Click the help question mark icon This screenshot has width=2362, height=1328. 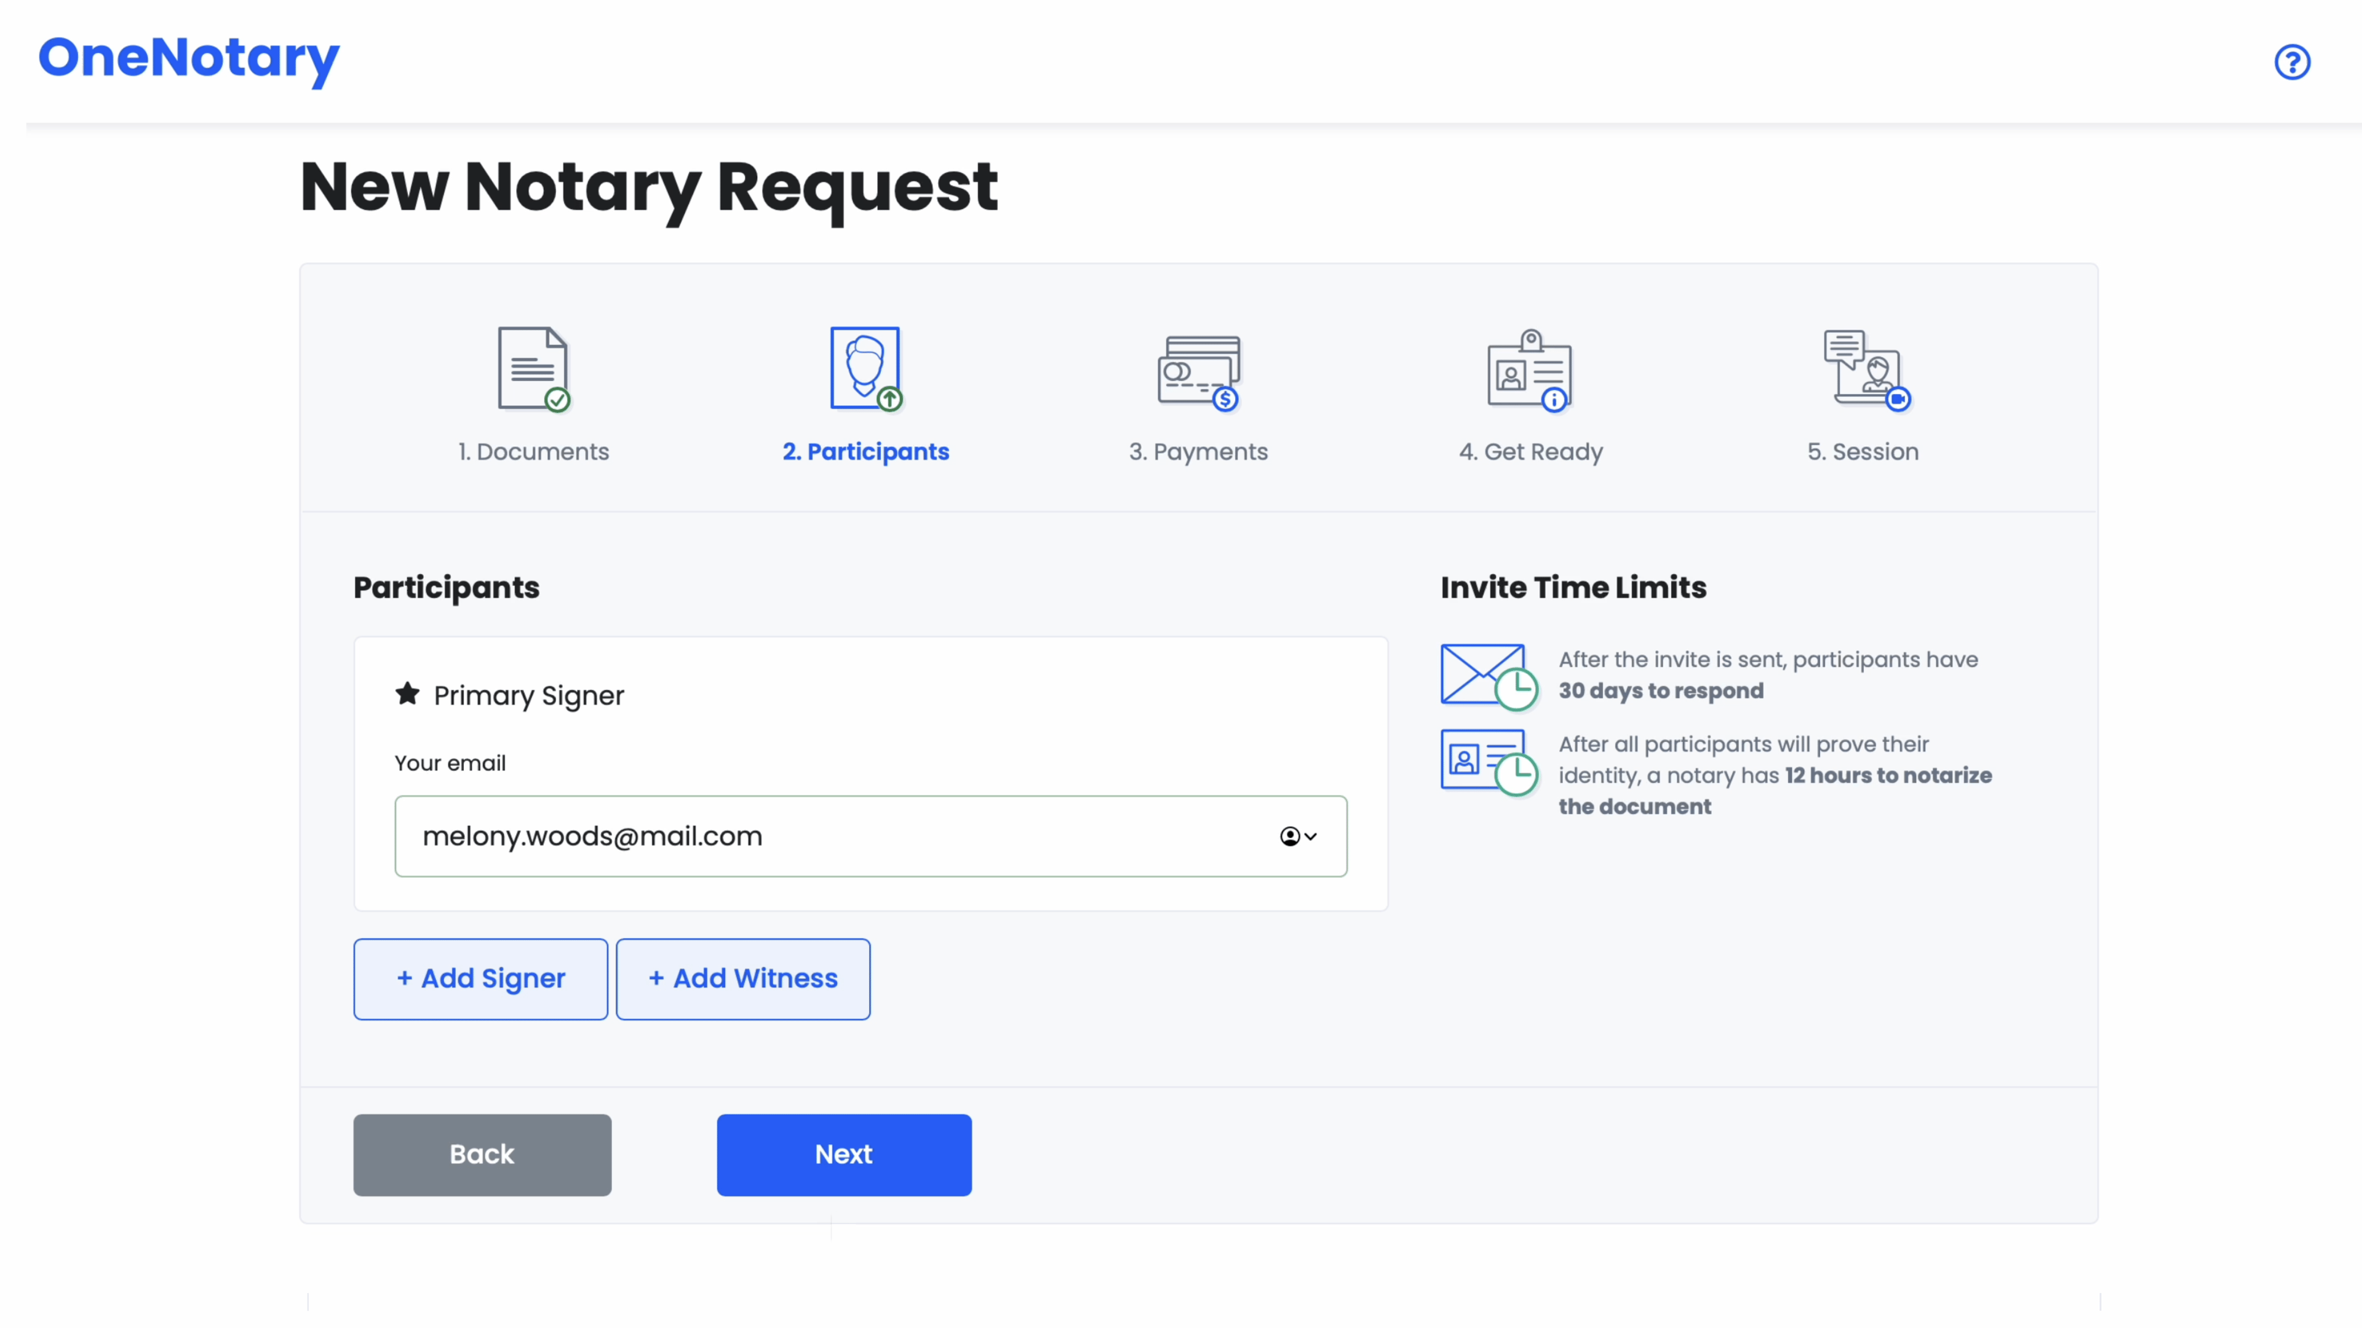(2291, 62)
